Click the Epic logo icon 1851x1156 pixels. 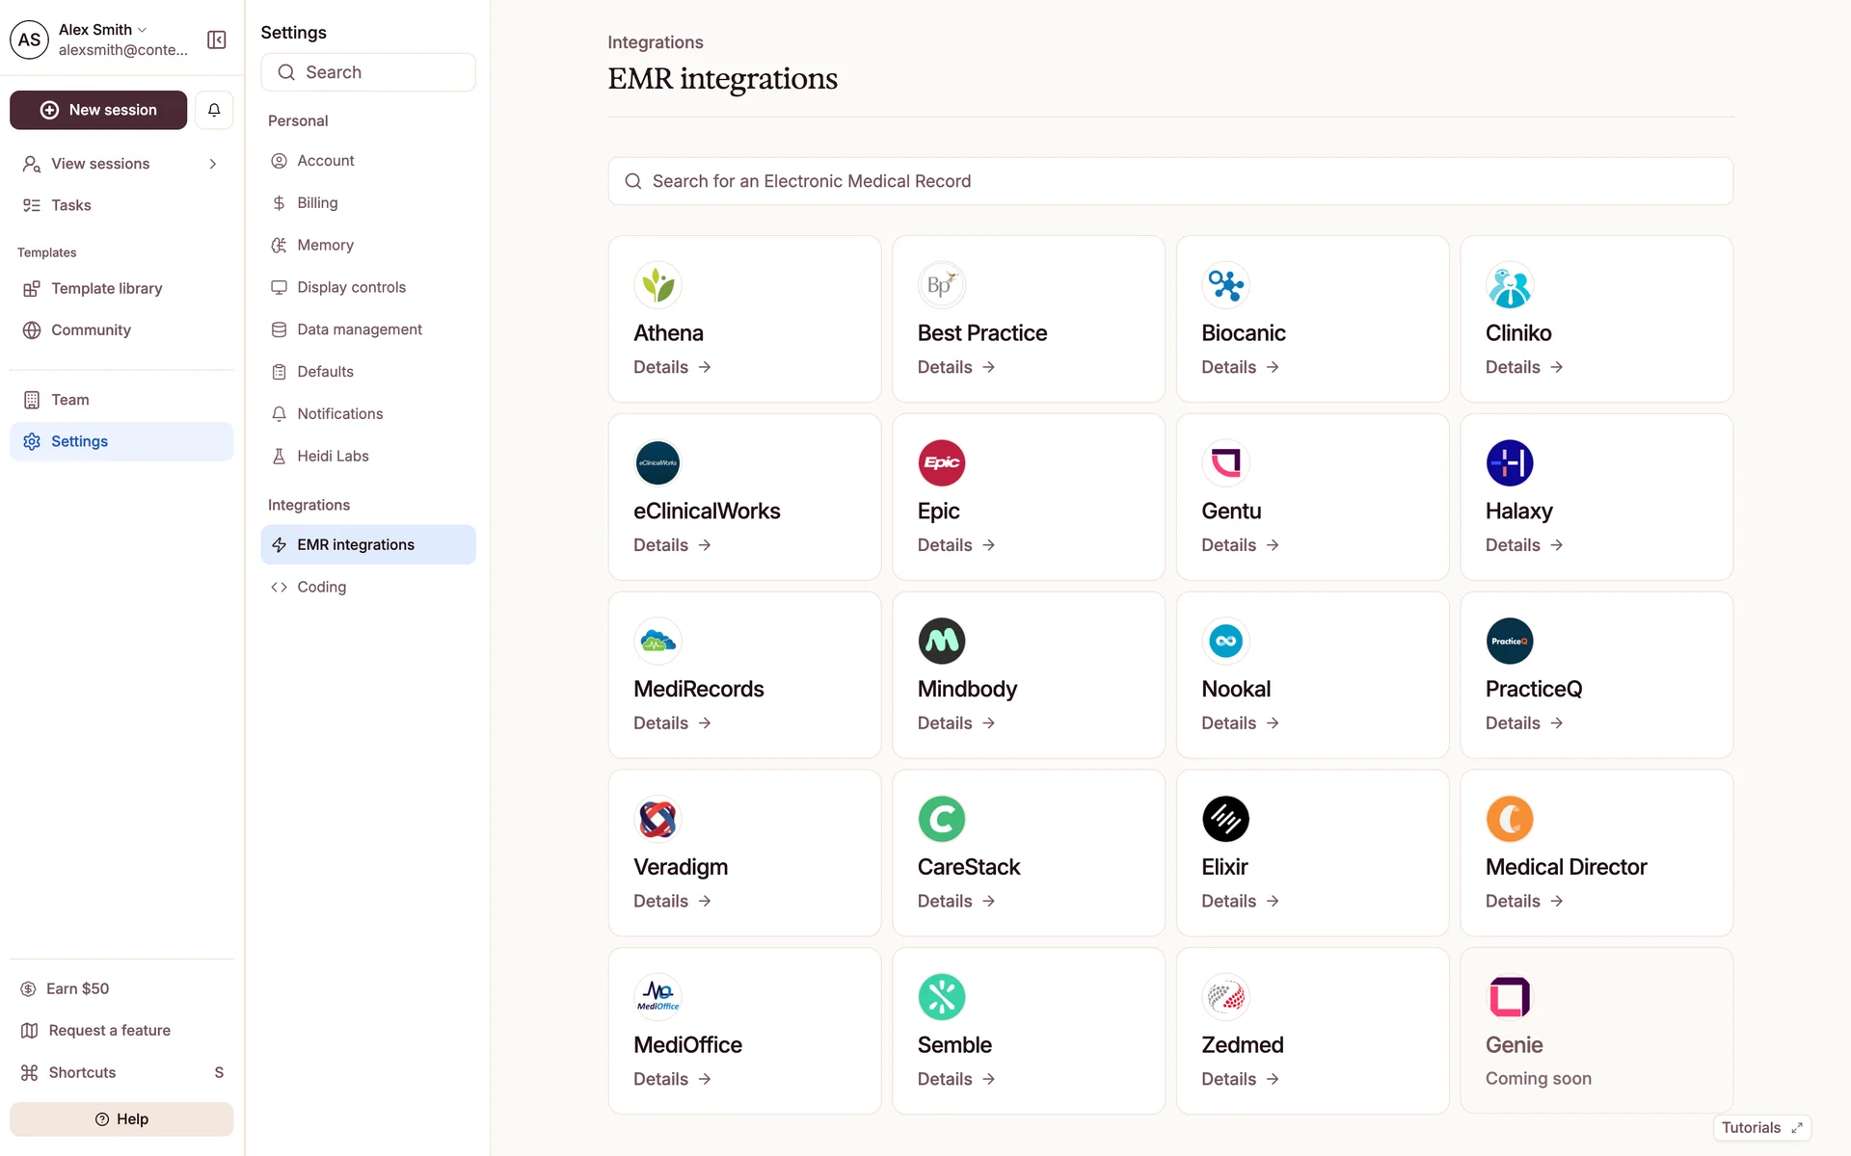(x=941, y=463)
